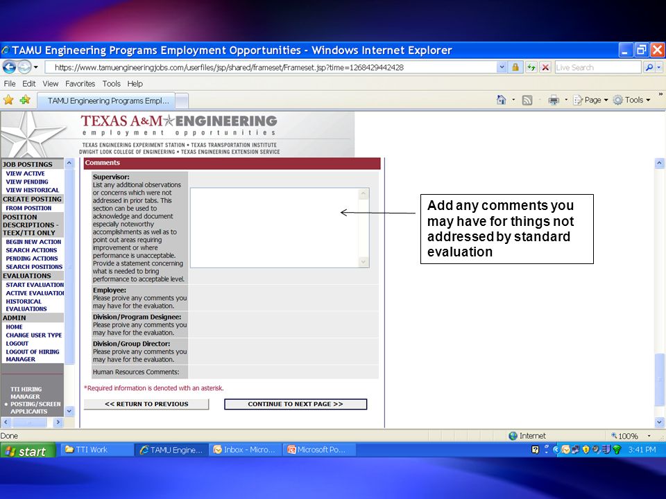Click VIEW PENDING link
The width and height of the screenshot is (666, 499).
pyautogui.click(x=27, y=182)
